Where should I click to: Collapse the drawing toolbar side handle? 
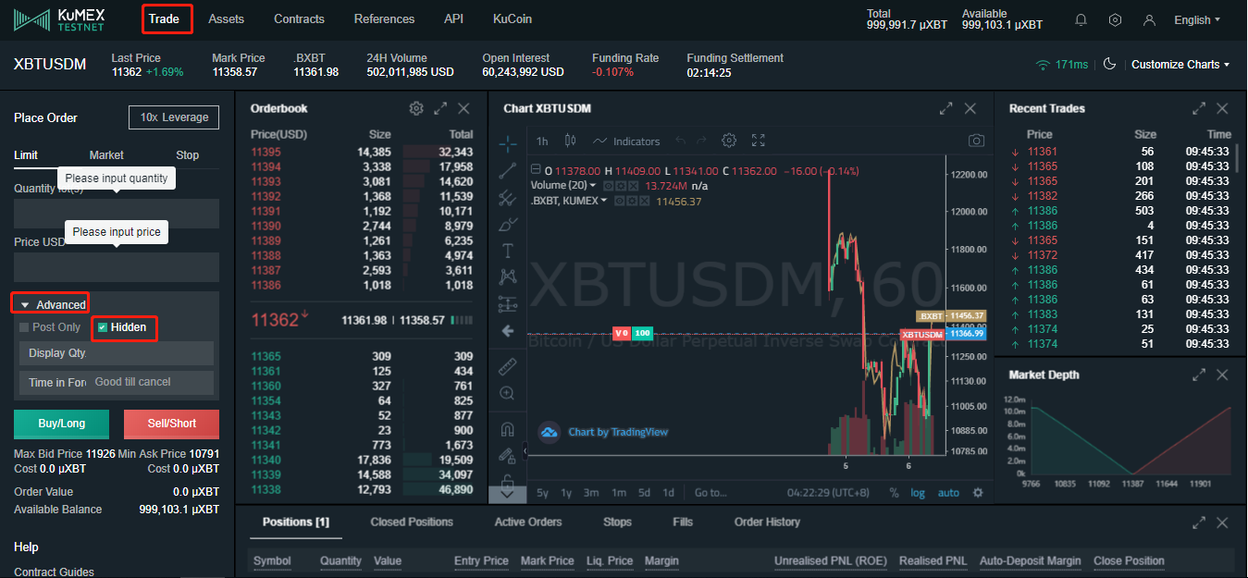point(525,451)
